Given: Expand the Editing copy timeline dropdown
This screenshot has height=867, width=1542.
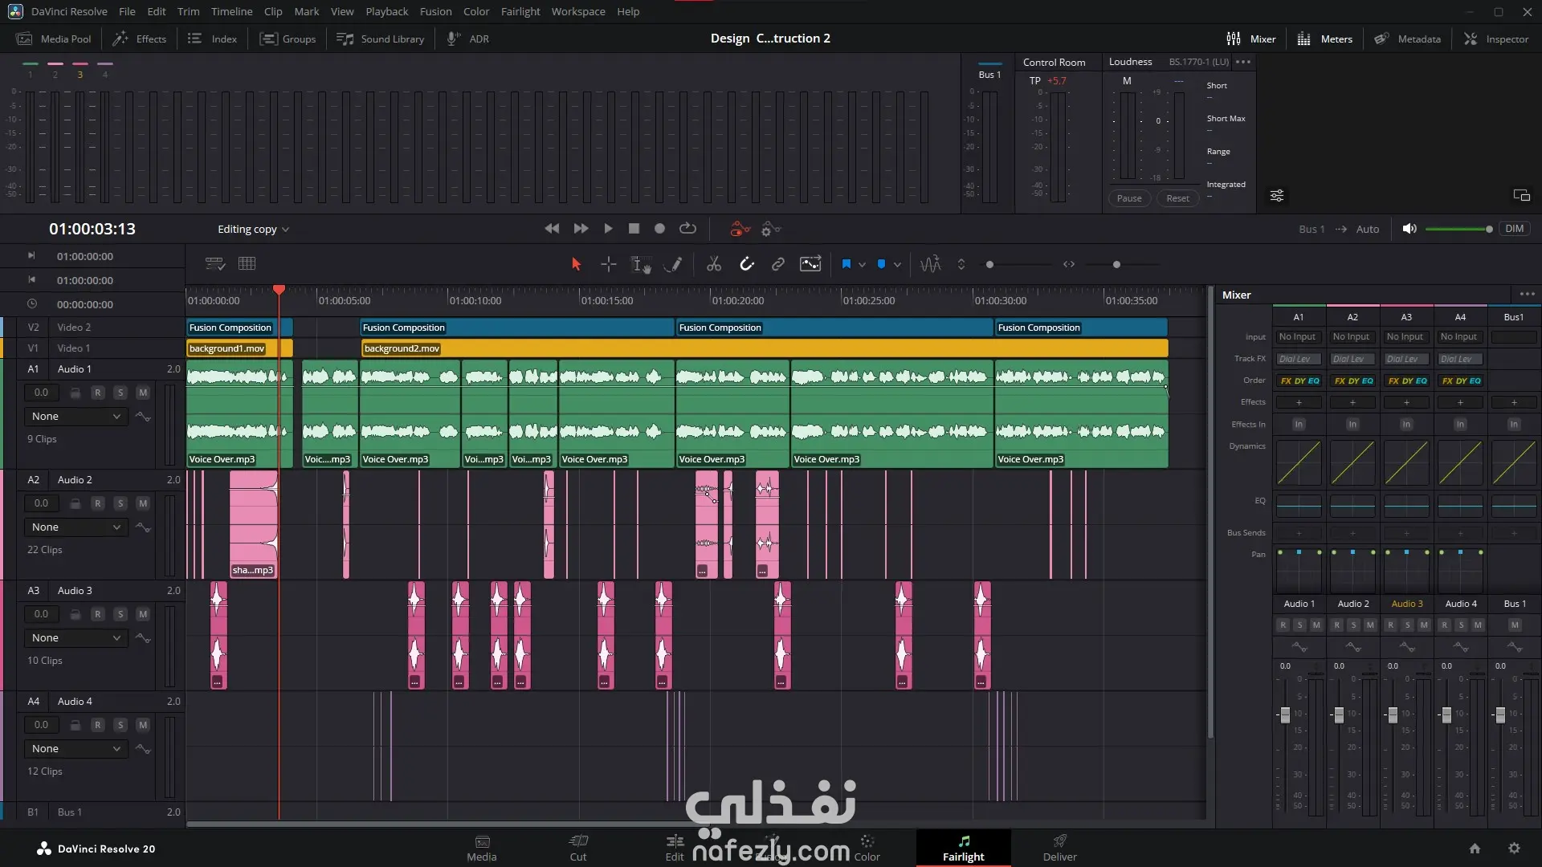Looking at the screenshot, I should (x=253, y=230).
